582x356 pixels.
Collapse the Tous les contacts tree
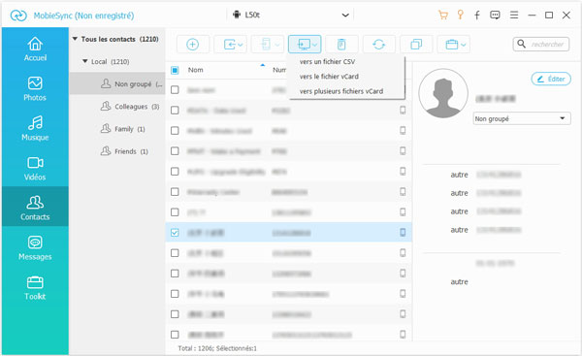click(x=75, y=39)
